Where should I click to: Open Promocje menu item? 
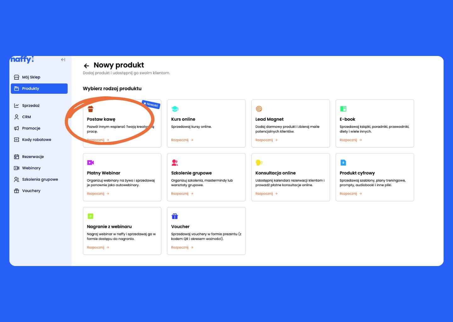click(39, 128)
